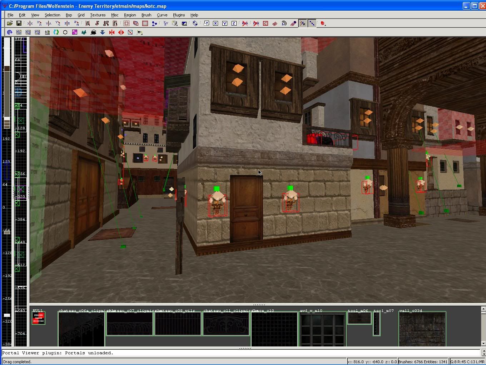Open the Curve menu

pyautogui.click(x=162, y=15)
